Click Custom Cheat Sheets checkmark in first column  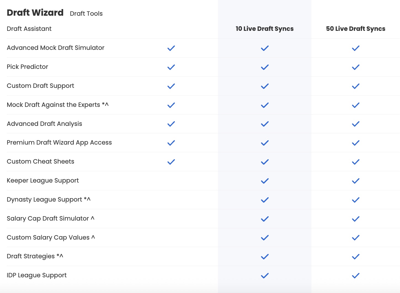171,162
